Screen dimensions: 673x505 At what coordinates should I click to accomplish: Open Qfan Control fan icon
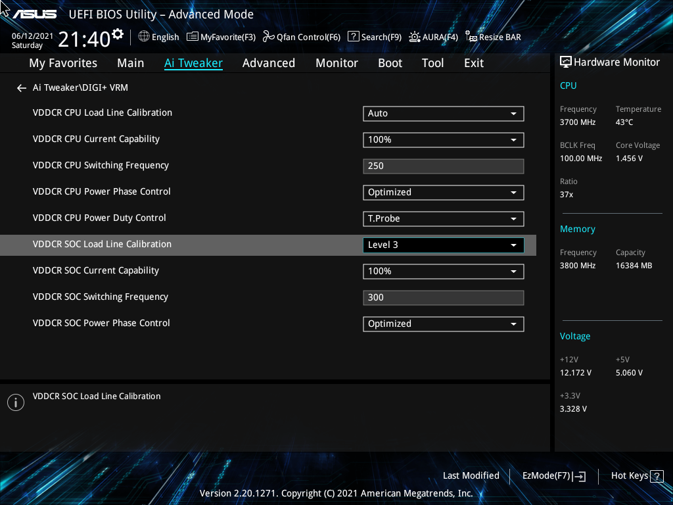pyautogui.click(x=269, y=37)
